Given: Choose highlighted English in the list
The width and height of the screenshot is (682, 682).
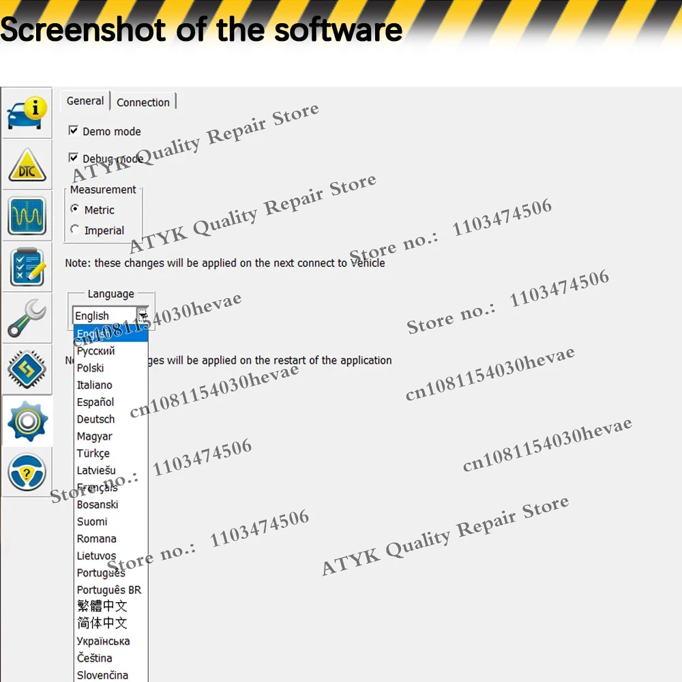Looking at the screenshot, I should click(111, 333).
